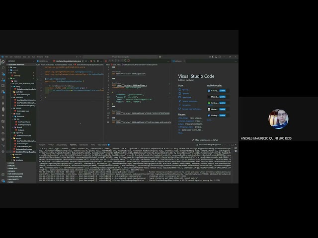Open the Get Started walkthrough card
The width and height of the screenshot is (318, 238).
(x=218, y=91)
